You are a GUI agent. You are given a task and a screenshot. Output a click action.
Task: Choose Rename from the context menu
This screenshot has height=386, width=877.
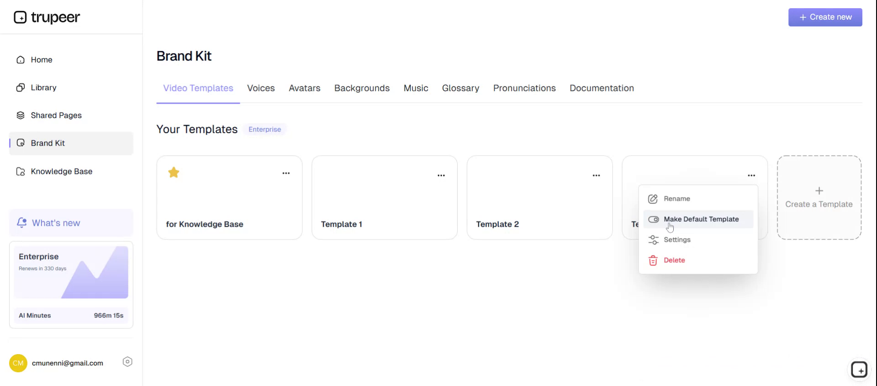(x=698, y=199)
